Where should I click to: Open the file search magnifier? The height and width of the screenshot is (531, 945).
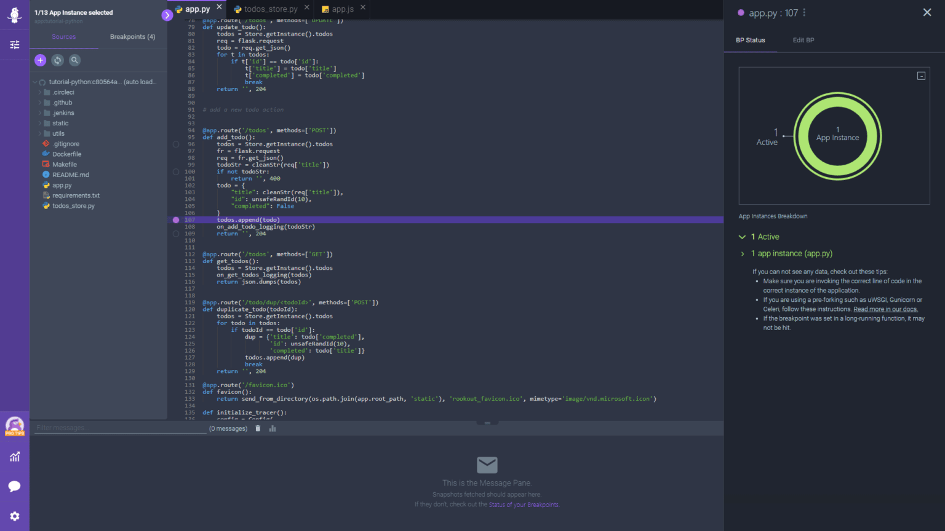pos(74,60)
